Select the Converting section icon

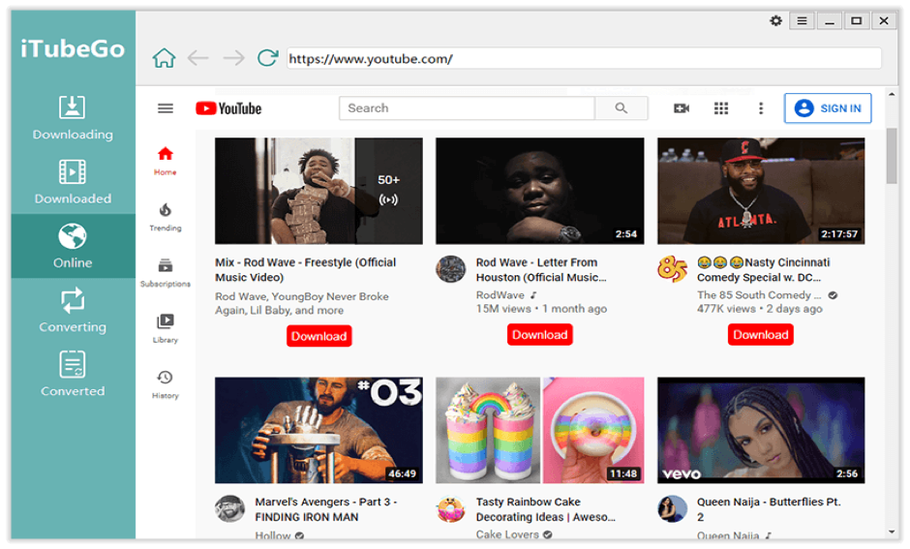[x=73, y=302]
